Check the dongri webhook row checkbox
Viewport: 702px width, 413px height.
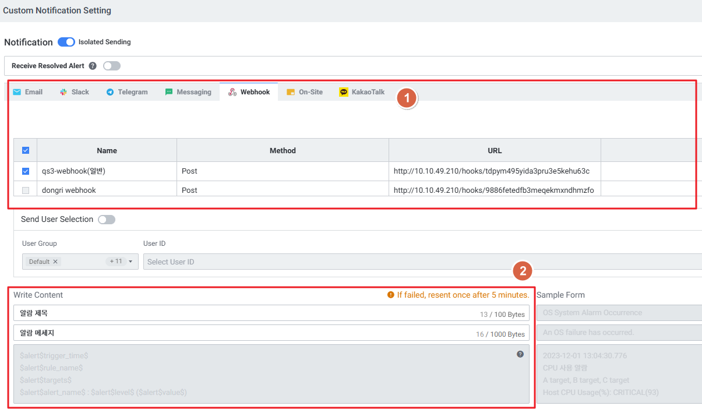[26, 190]
